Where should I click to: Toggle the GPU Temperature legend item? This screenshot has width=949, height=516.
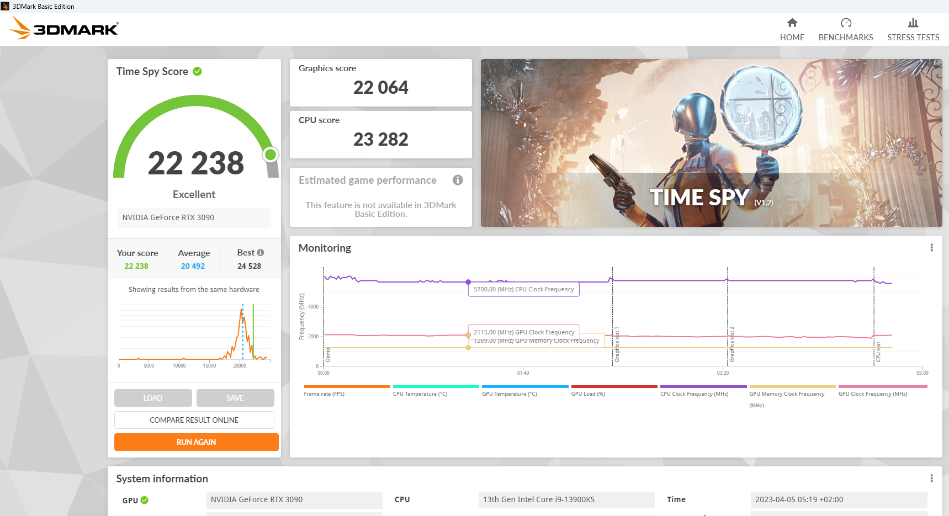coord(525,391)
